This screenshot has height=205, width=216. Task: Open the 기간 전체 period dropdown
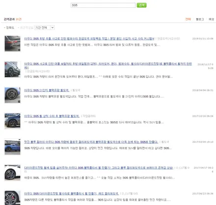(45, 27)
